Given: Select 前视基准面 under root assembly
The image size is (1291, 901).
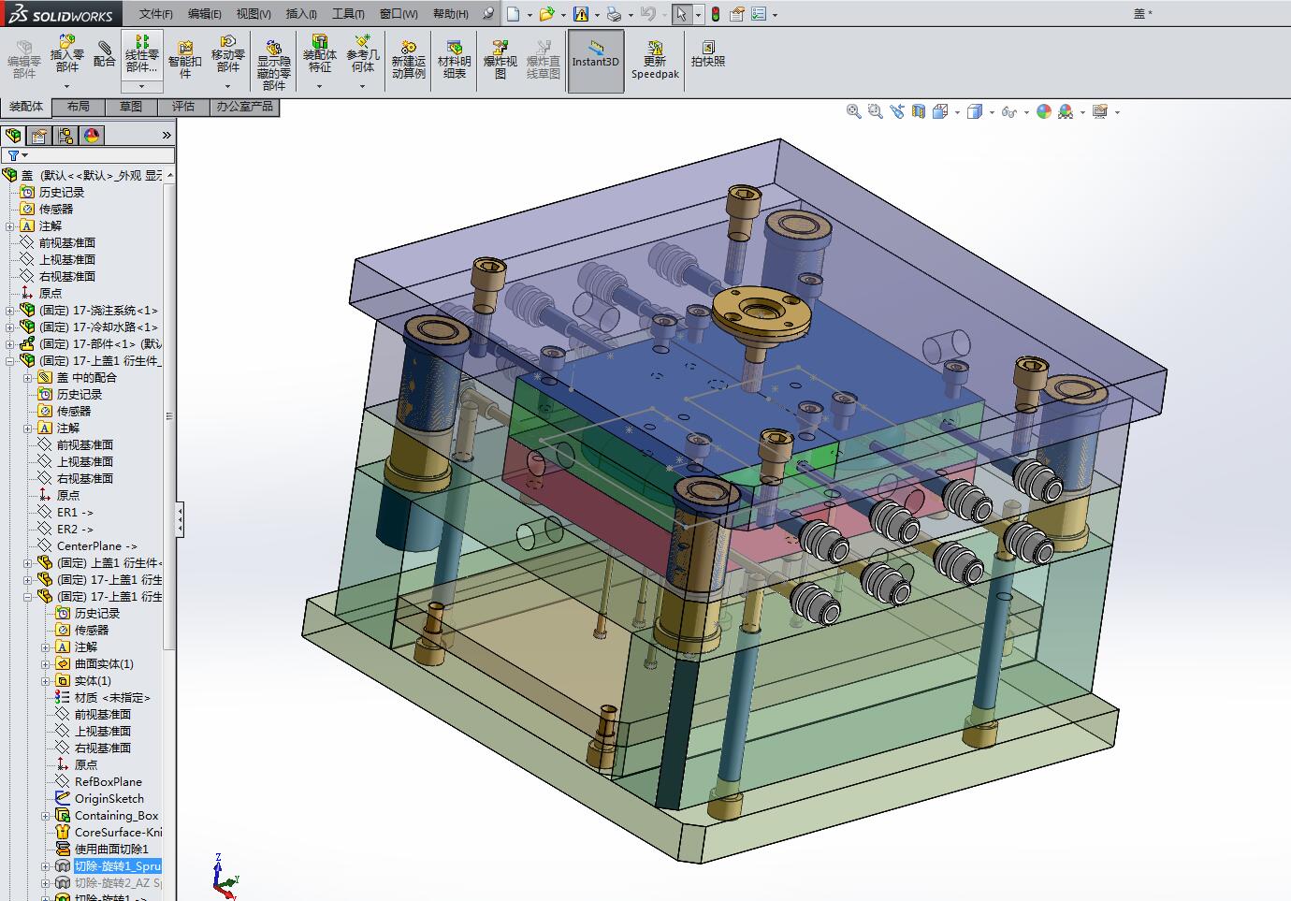Looking at the screenshot, I should pos(67,243).
